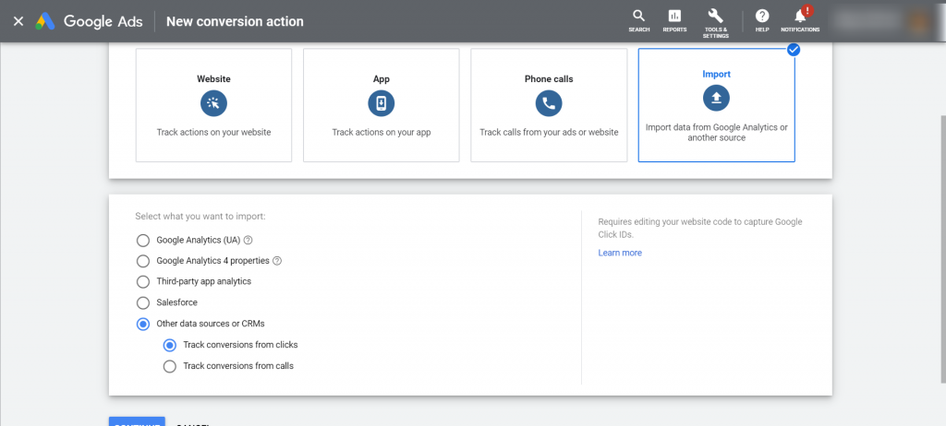The height and width of the screenshot is (426, 946).
Task: Select Track conversions from calls
Action: (170, 366)
